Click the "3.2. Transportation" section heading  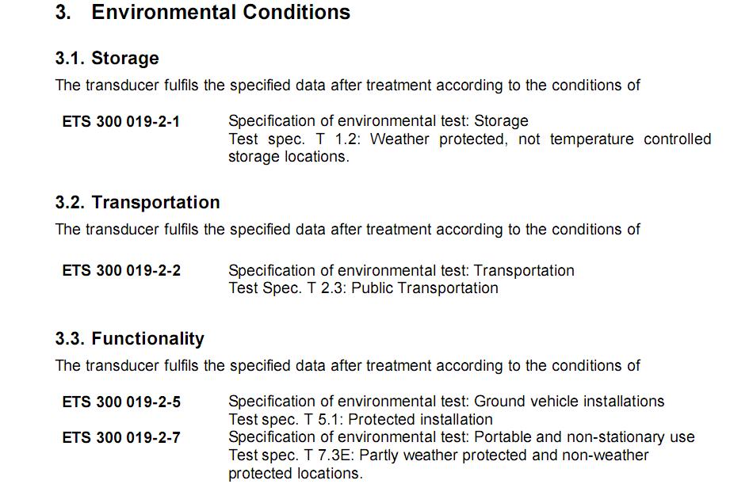(137, 203)
